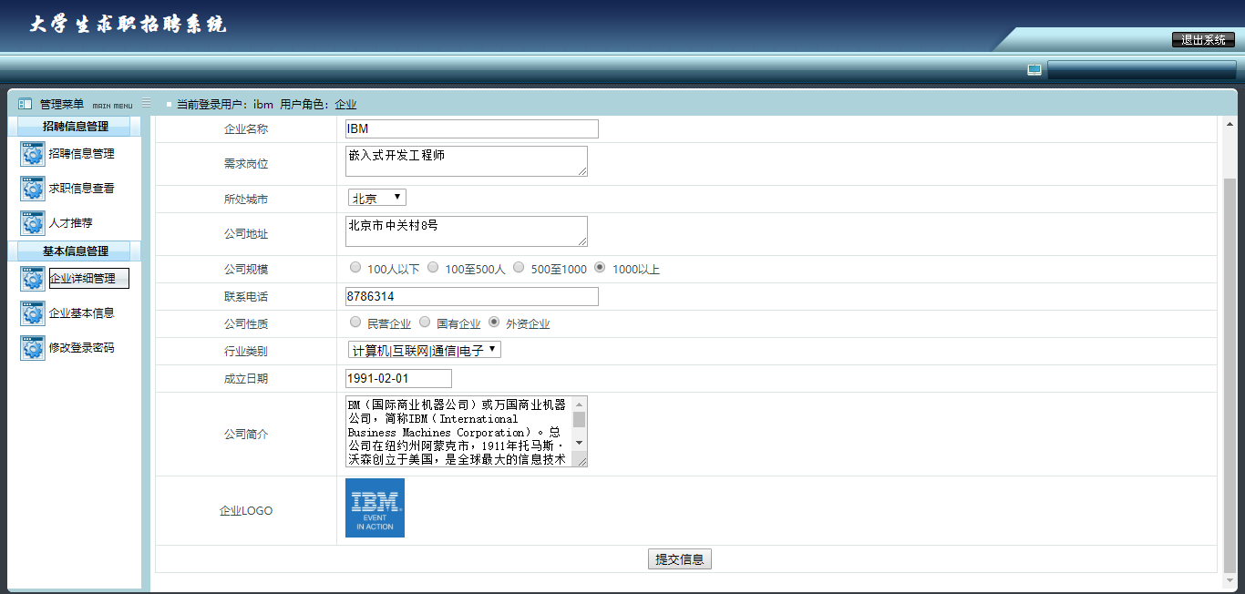This screenshot has width=1245, height=594.
Task: Click the 成立日期 label
Action: click(x=246, y=379)
